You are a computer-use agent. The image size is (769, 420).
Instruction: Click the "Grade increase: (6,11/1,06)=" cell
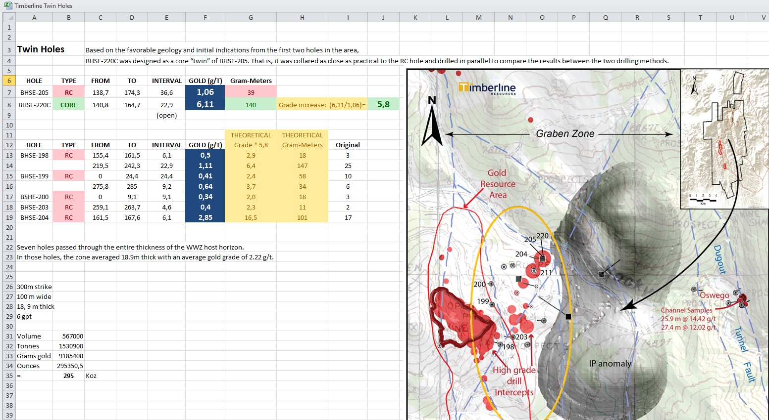(x=322, y=105)
